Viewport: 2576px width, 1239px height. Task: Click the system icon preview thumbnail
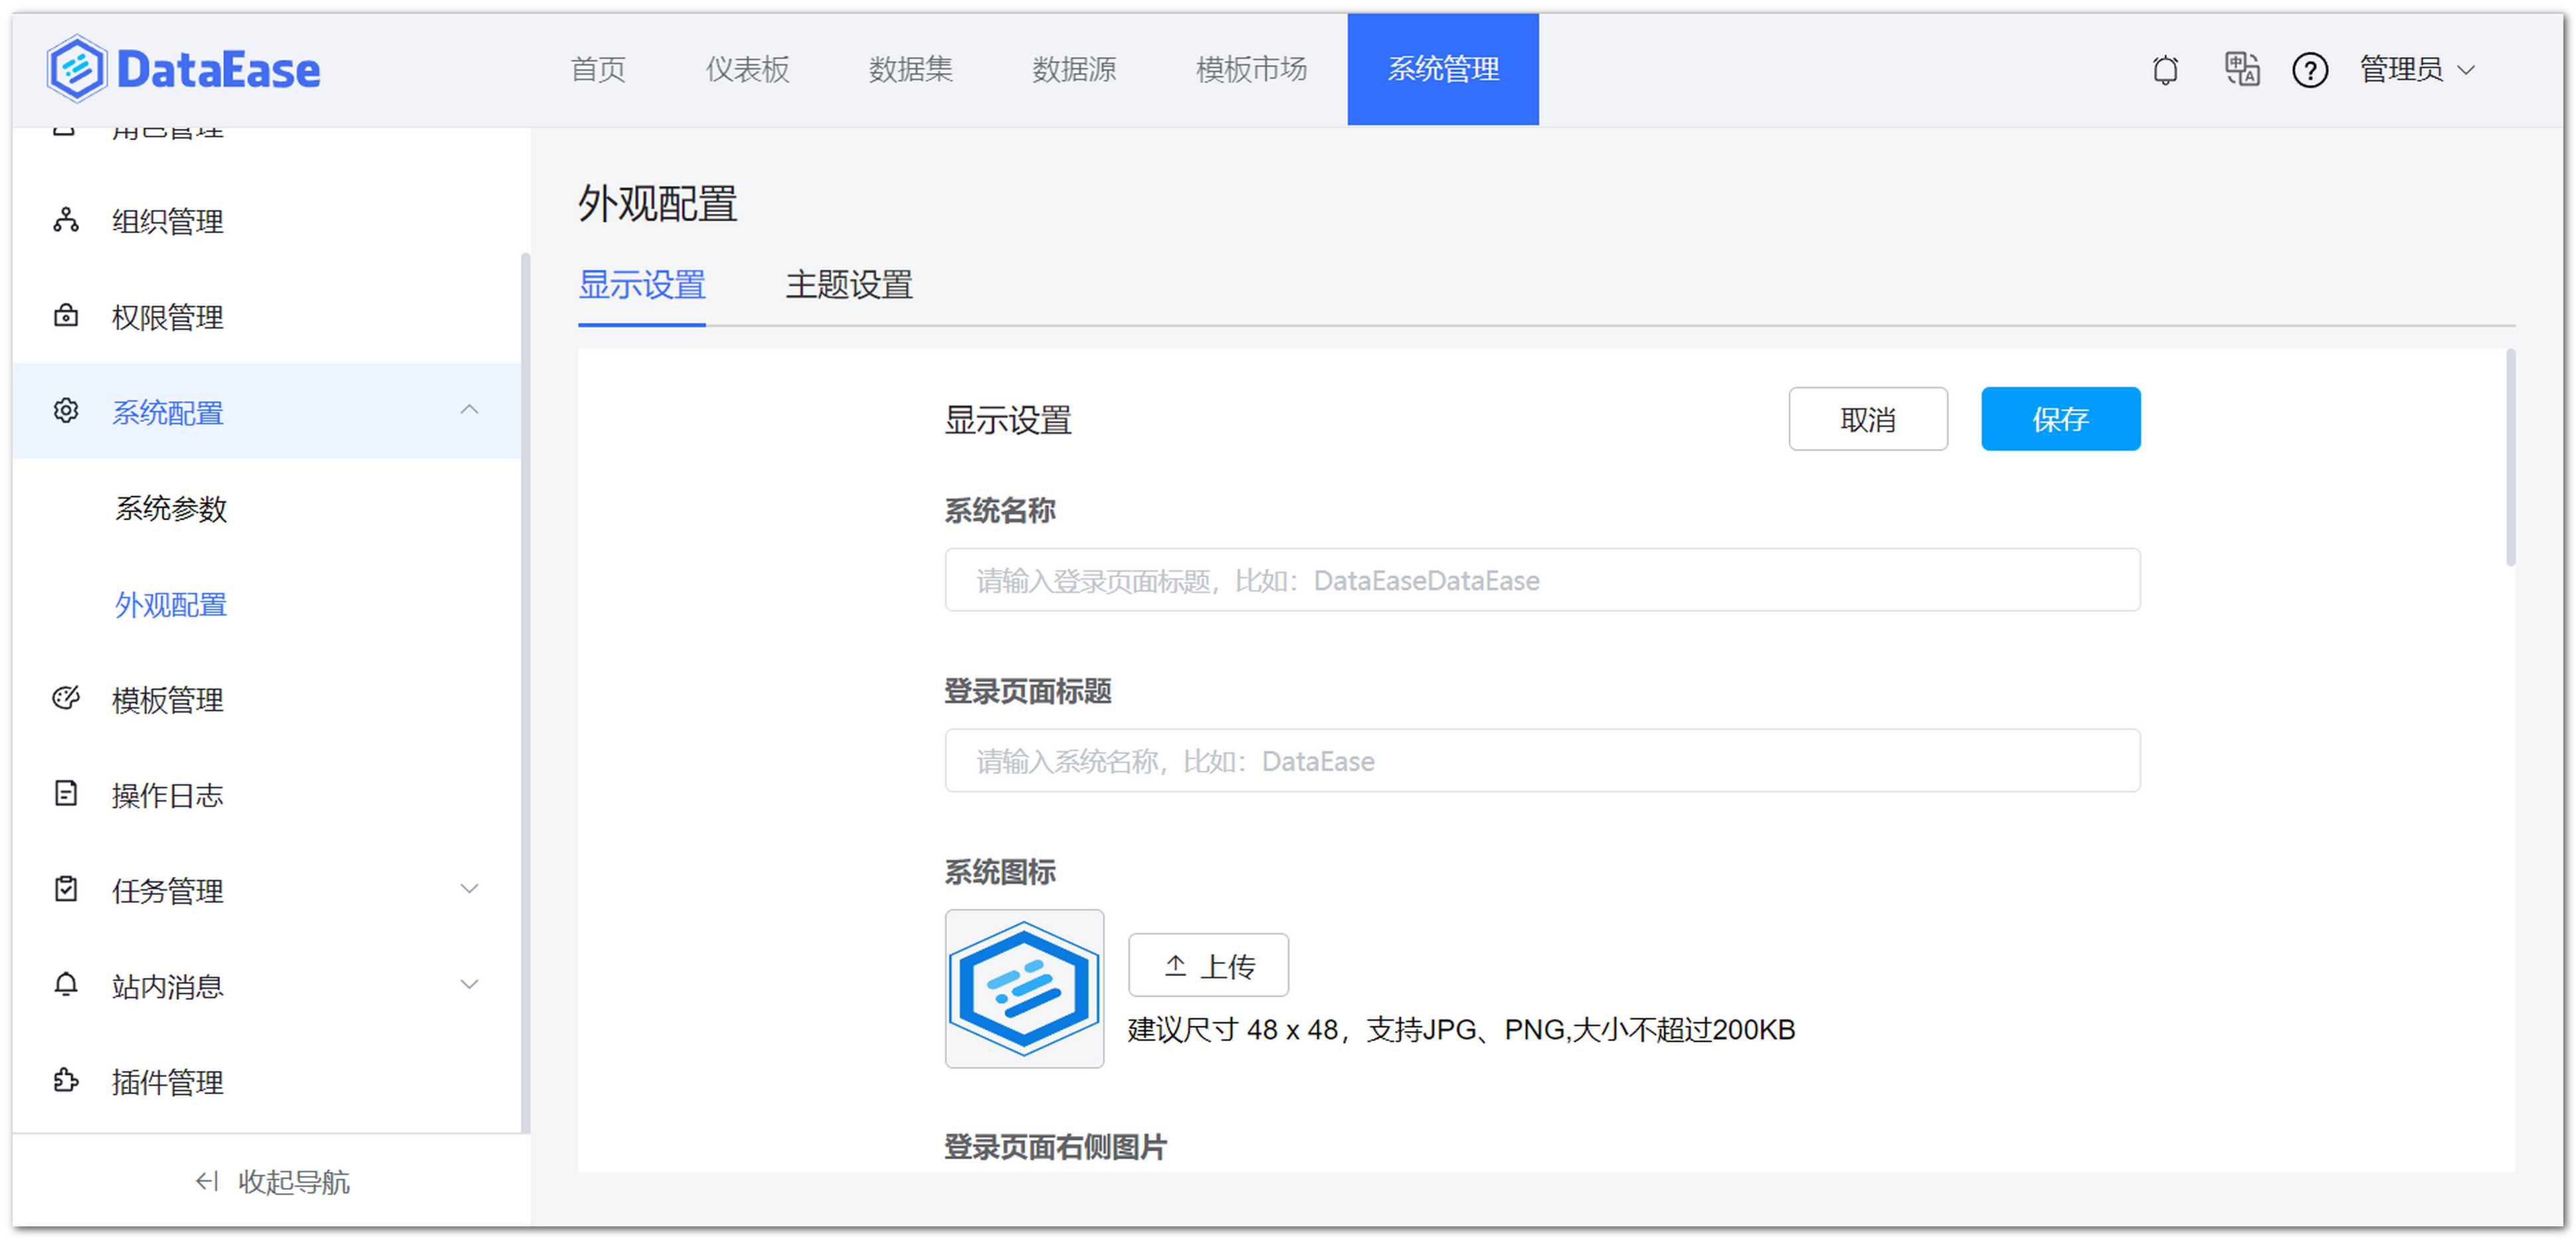pyautogui.click(x=1024, y=988)
